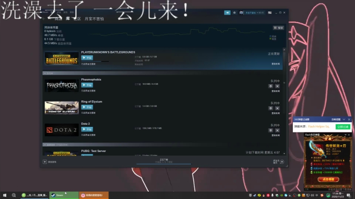Close the Flash helper ad popup
This screenshot has height=199, width=355.
pos(349,135)
